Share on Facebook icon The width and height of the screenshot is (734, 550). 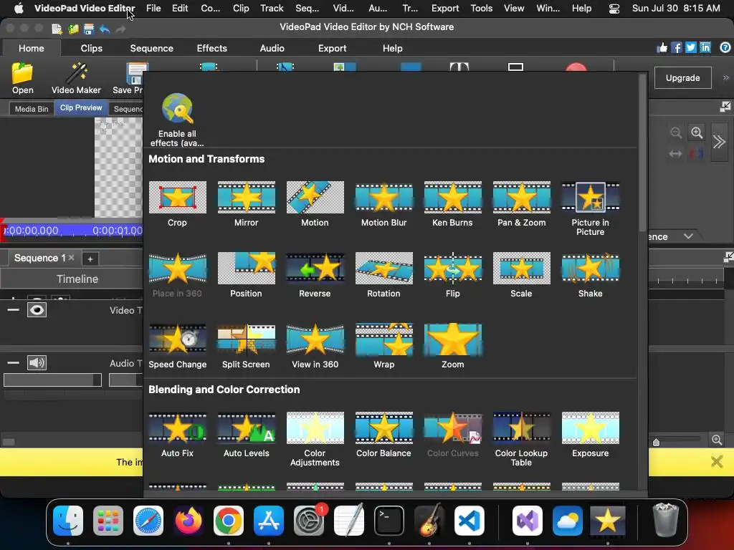(x=676, y=48)
